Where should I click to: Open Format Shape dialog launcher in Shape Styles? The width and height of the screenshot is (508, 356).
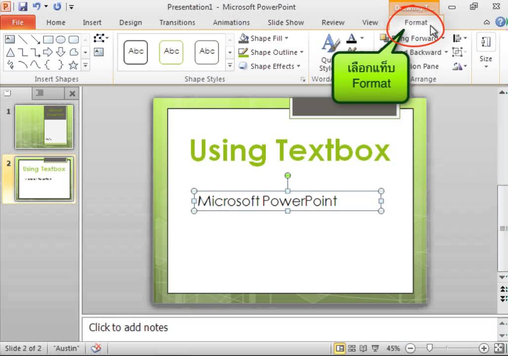[x=302, y=79]
